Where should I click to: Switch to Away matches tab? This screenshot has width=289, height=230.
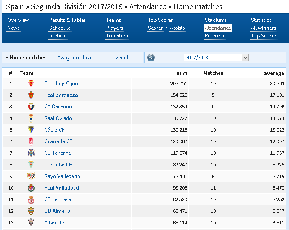click(74, 58)
